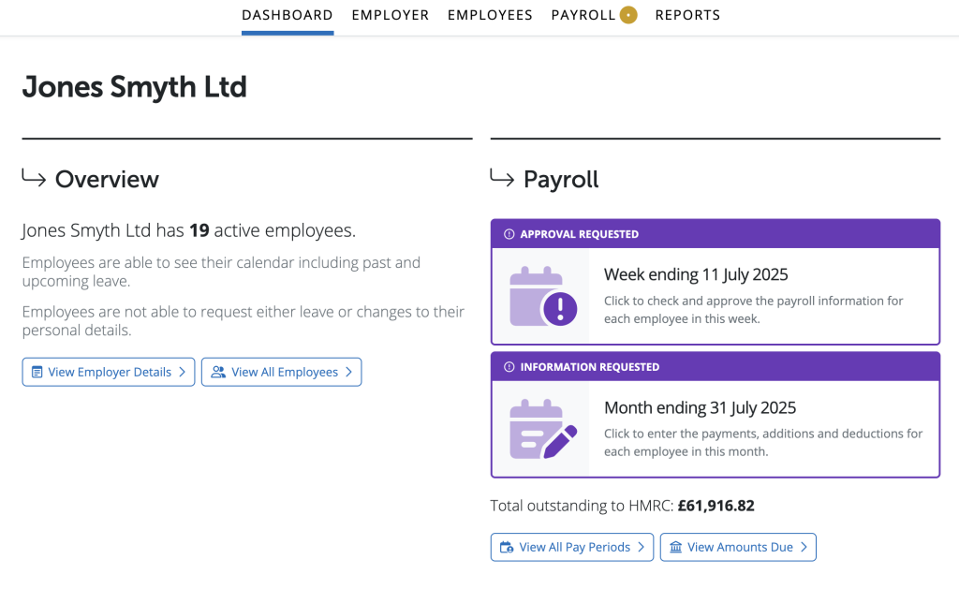Expand chevron on View All Employees
This screenshot has height=589, width=959.
click(348, 372)
